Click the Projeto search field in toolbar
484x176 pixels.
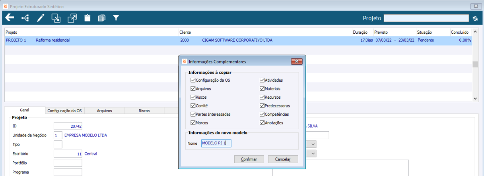426,18
